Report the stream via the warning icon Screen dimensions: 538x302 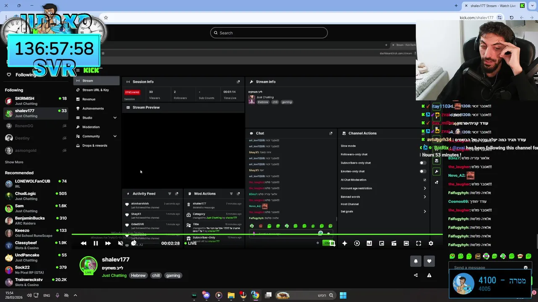[x=429, y=275]
